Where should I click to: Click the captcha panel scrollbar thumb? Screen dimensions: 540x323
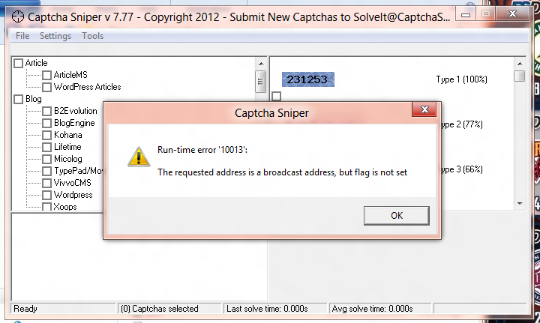tap(520, 76)
